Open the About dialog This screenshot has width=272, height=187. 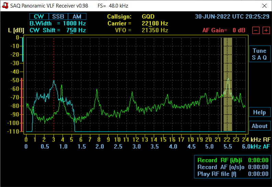coord(259,126)
